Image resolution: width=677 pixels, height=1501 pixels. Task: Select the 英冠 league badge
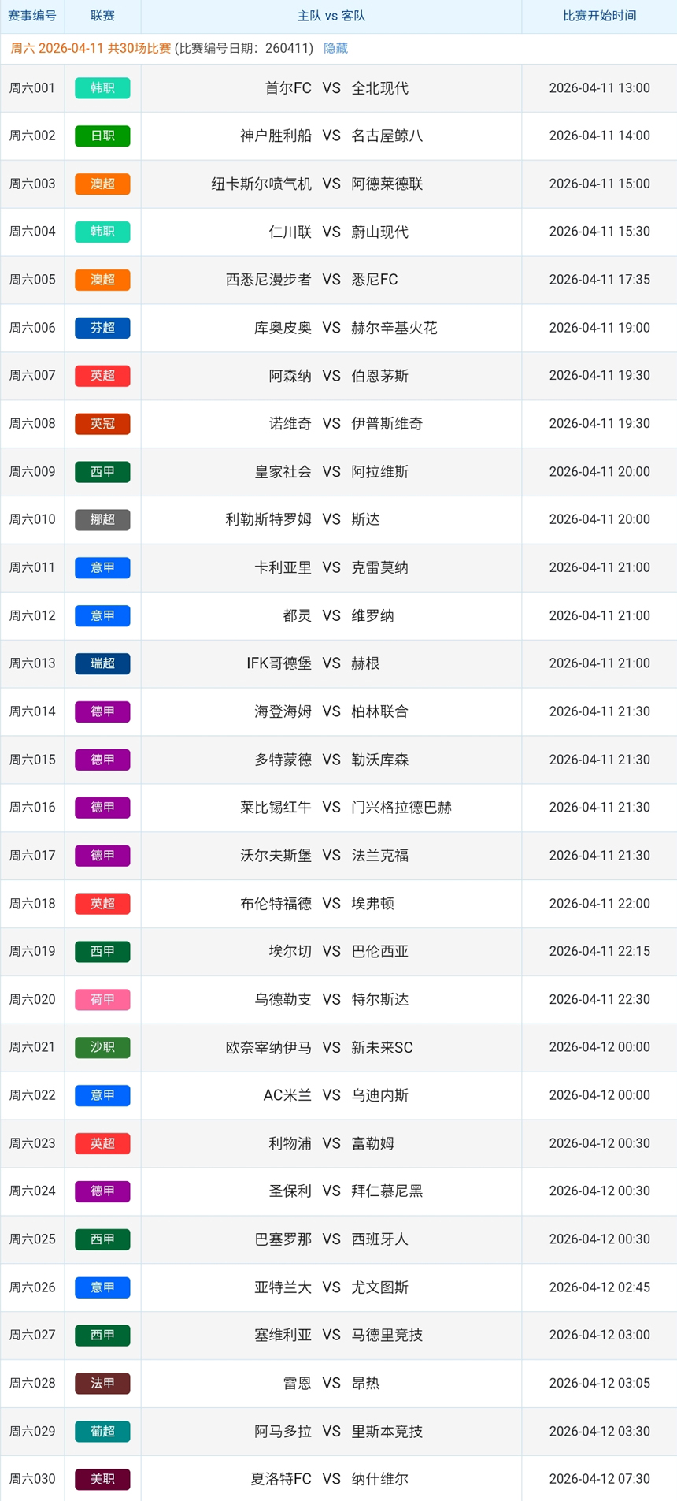102,423
